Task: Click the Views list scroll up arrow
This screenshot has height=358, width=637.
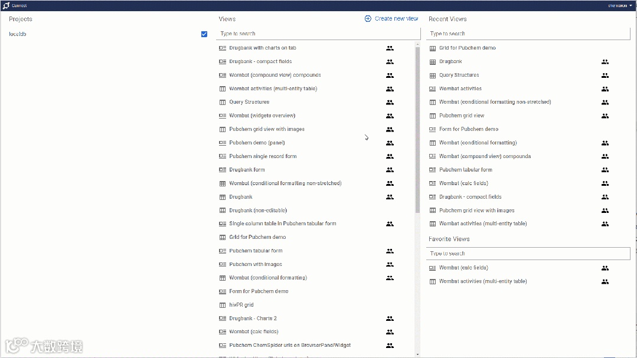Action: click(x=417, y=44)
